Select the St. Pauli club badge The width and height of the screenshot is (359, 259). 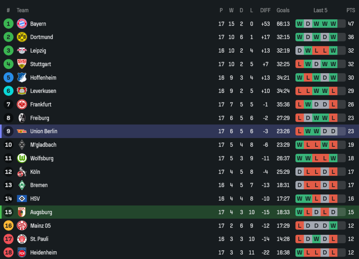pos(22,239)
